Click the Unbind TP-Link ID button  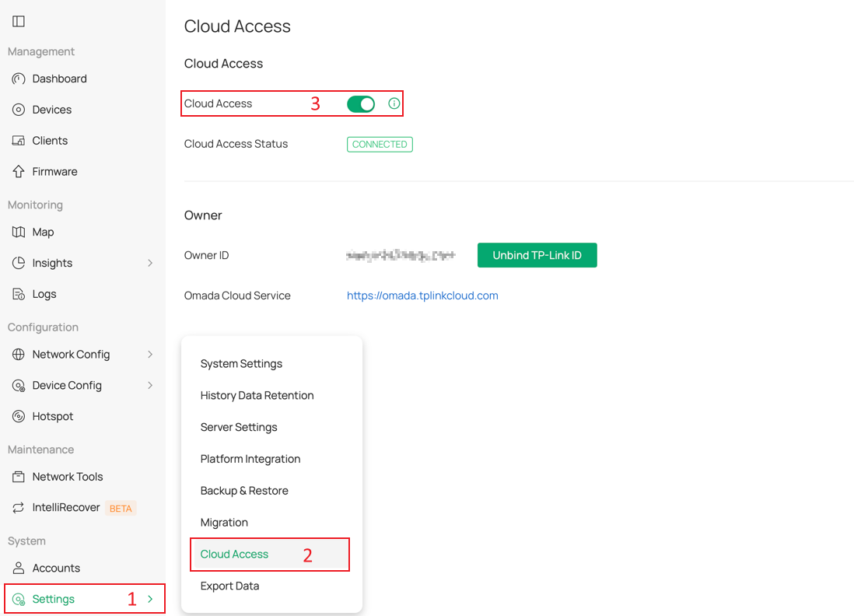click(x=537, y=254)
